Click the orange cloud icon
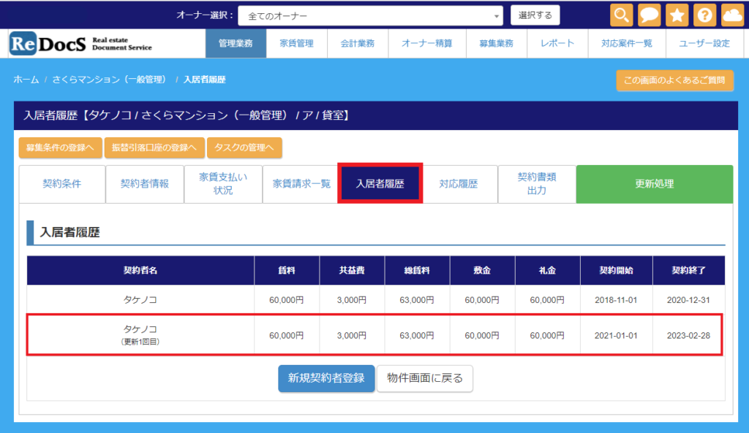749x433 pixels. tap(732, 15)
